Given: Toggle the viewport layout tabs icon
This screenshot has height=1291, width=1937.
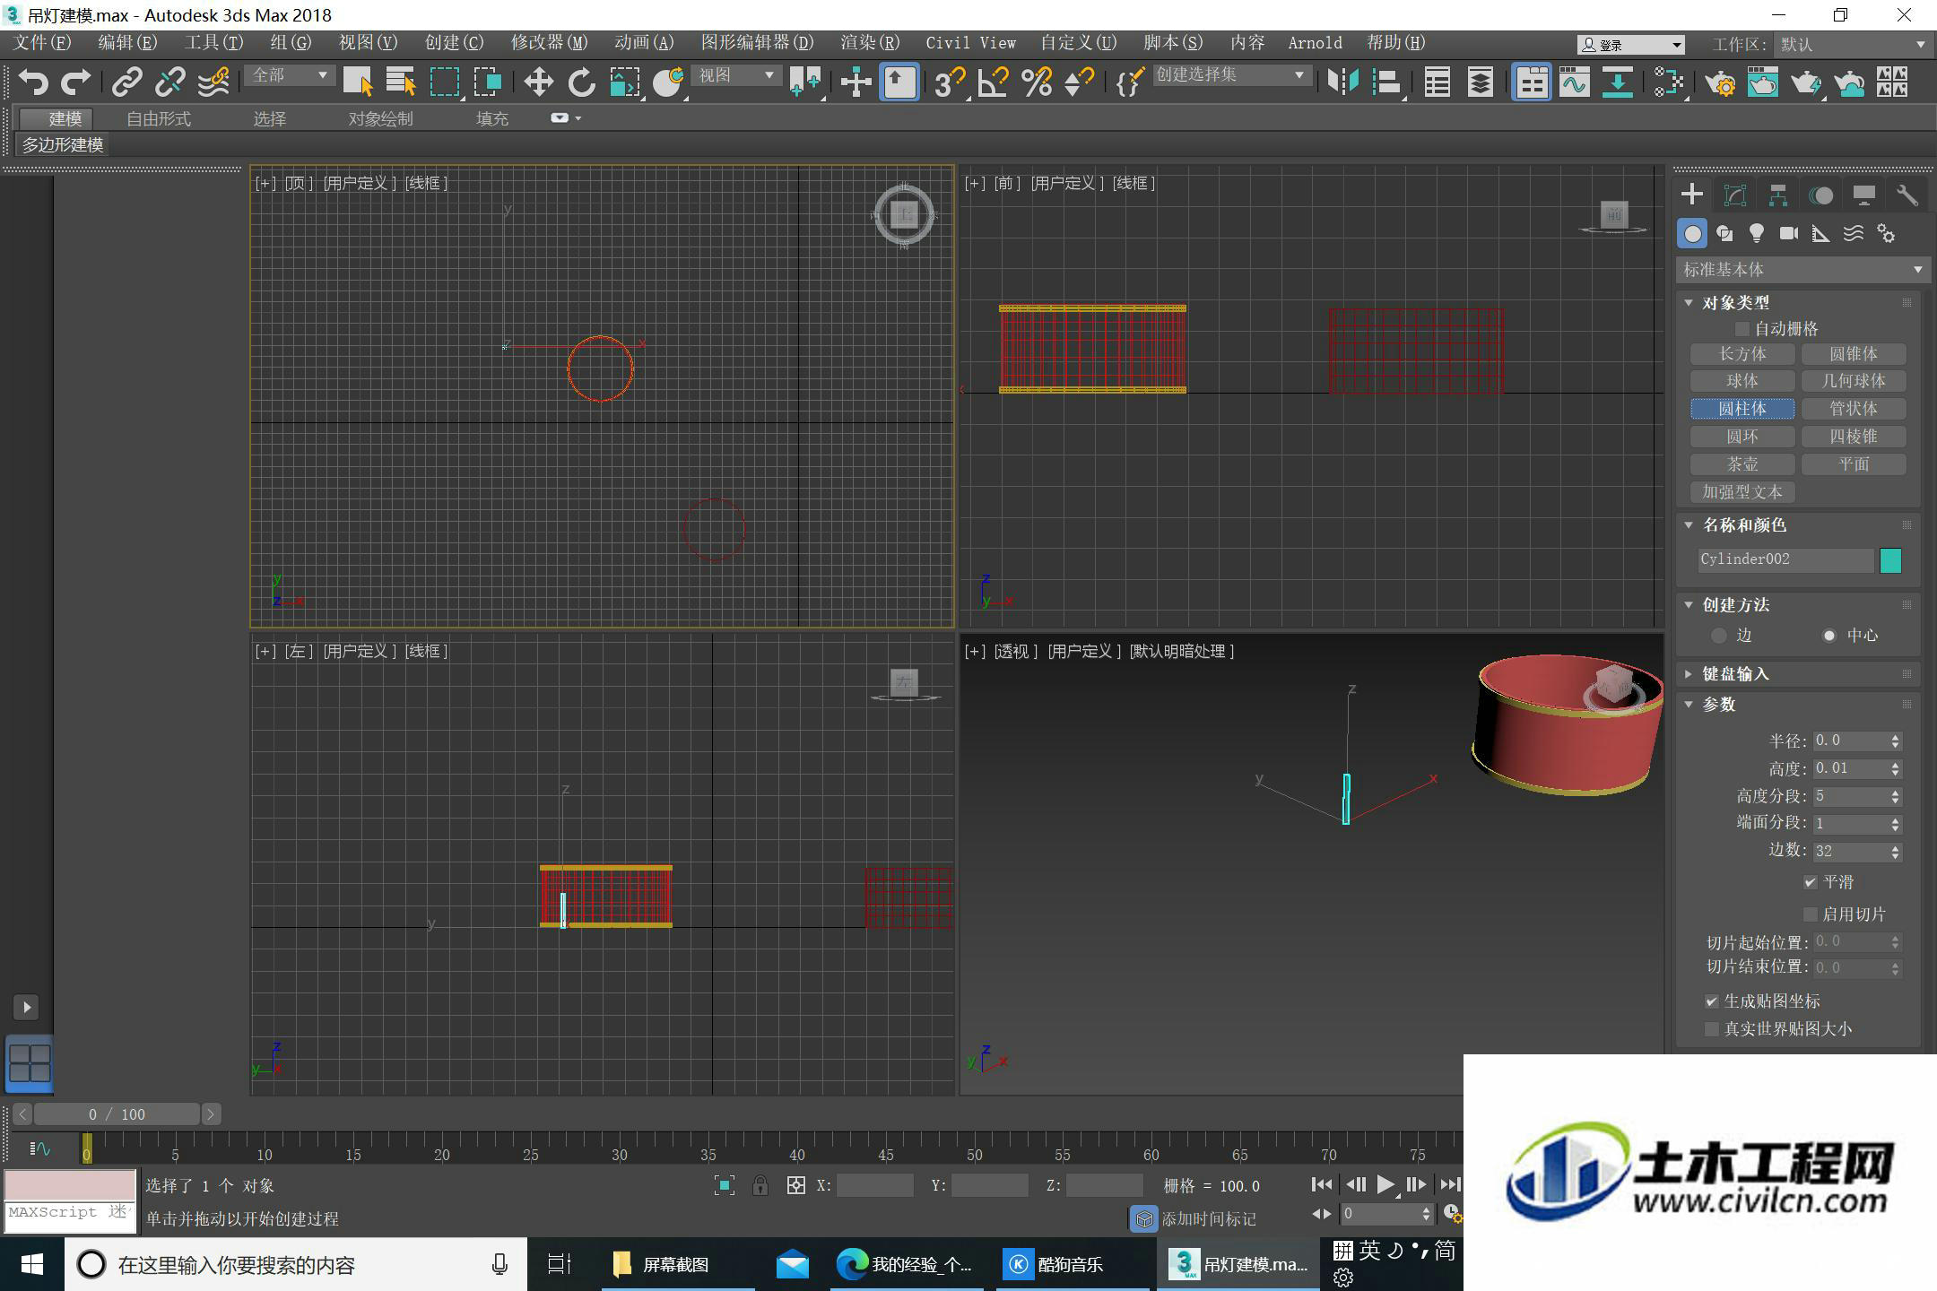Looking at the screenshot, I should click(x=29, y=1064).
